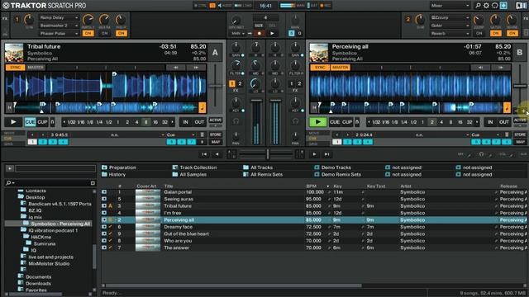Click Deck A tempo bend forward arrow
The image size is (529, 297).
pyautogui.click(x=196, y=68)
